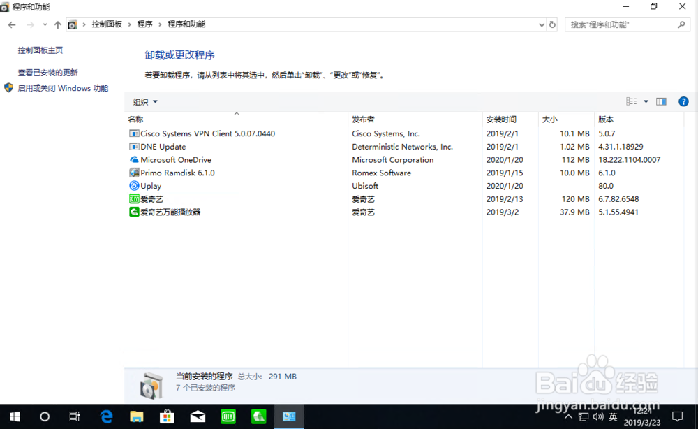The height and width of the screenshot is (429, 698).
Task: Open 启用或关闭 Windows 功能 link
Action: click(x=63, y=88)
